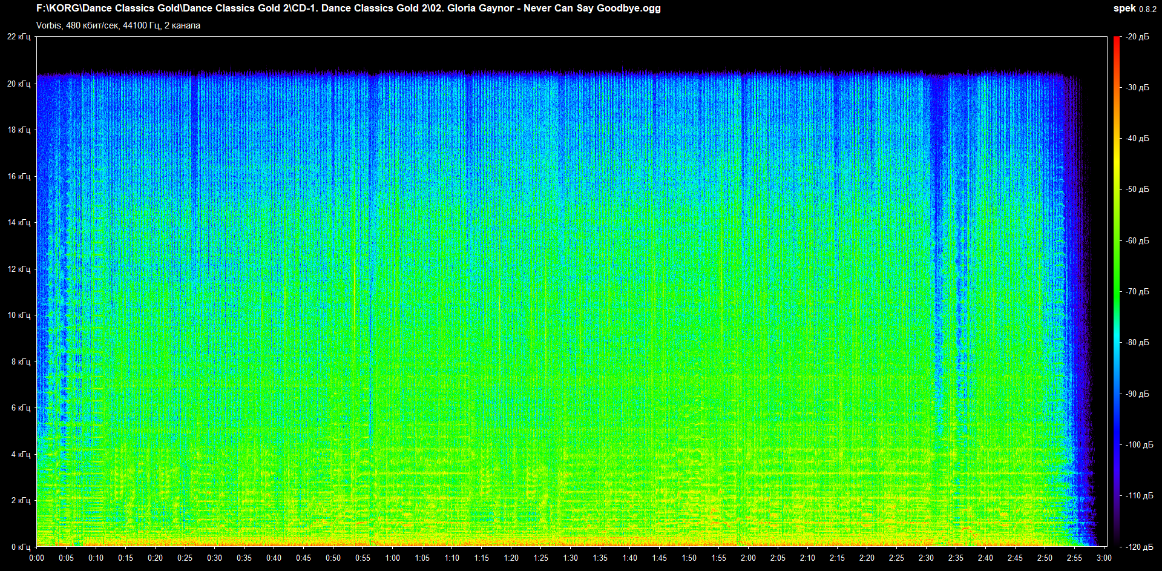Click the .ogg file path title

[x=348, y=8]
